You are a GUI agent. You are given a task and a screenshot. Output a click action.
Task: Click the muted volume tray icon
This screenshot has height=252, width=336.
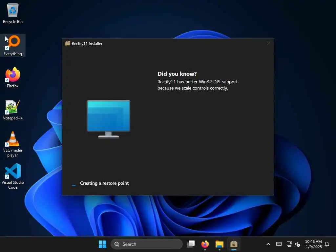(298, 244)
